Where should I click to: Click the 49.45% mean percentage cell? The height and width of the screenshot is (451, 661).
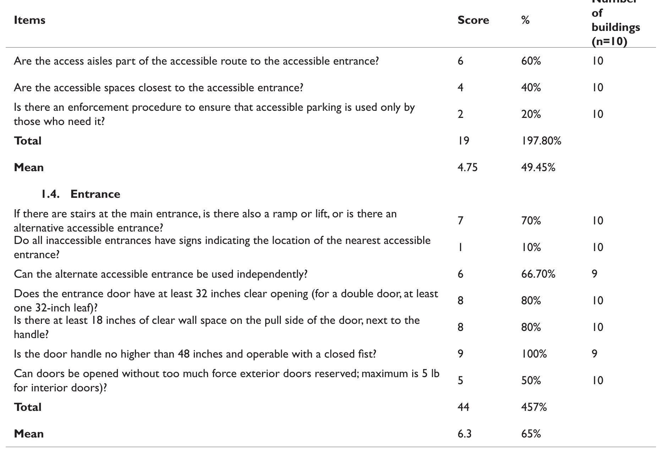click(538, 168)
